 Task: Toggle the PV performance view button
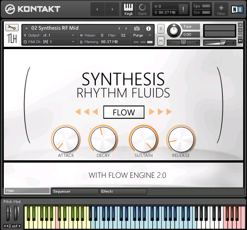click(240, 41)
